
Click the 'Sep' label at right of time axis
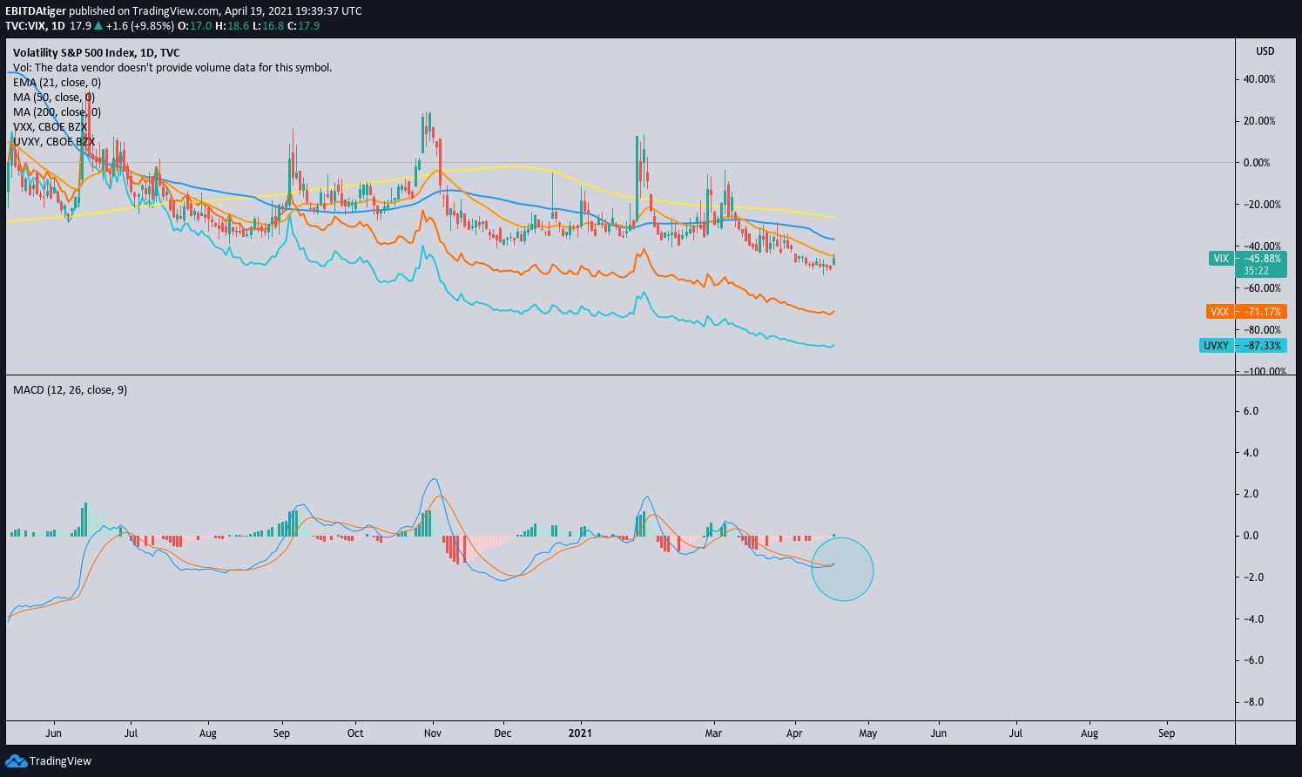(1167, 733)
